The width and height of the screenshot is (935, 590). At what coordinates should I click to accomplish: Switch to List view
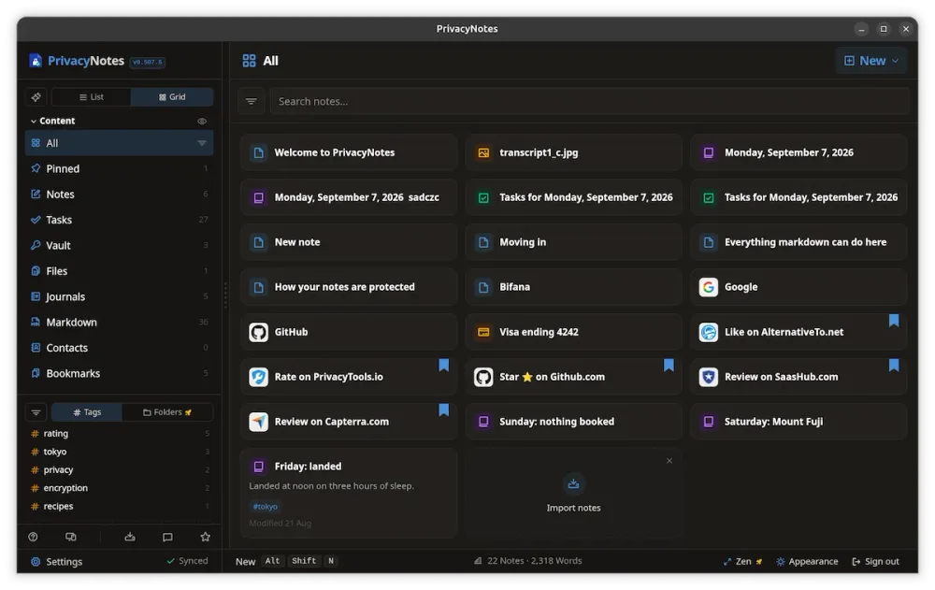click(x=92, y=96)
